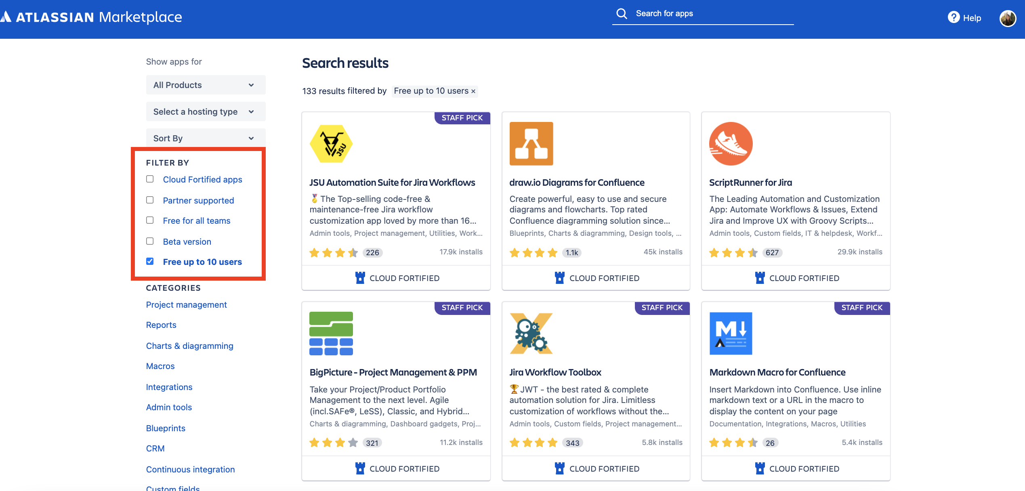Viewport: 1025px width, 491px height.
Task: Click Cloud Fortified badge icon on JSU card
Action: [360, 278]
